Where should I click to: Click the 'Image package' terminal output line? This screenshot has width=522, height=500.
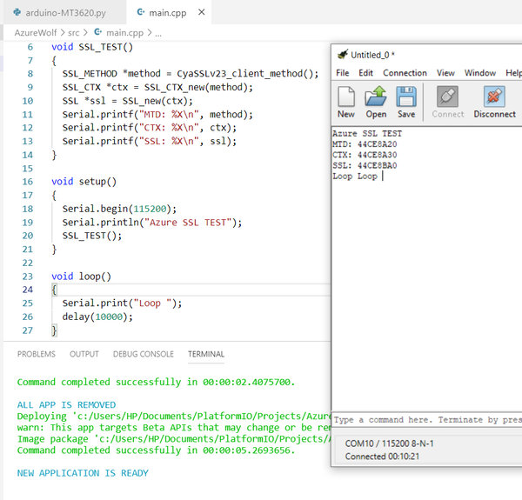pyautogui.click(x=174, y=439)
